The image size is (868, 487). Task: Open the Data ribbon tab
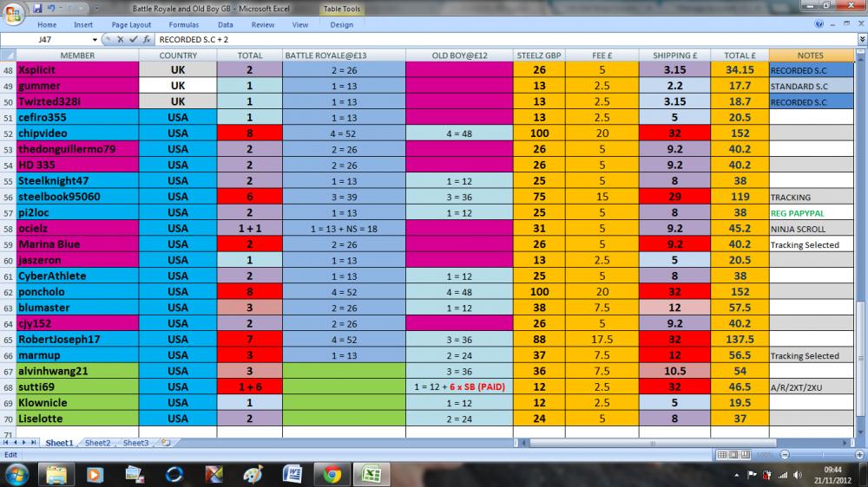226,25
